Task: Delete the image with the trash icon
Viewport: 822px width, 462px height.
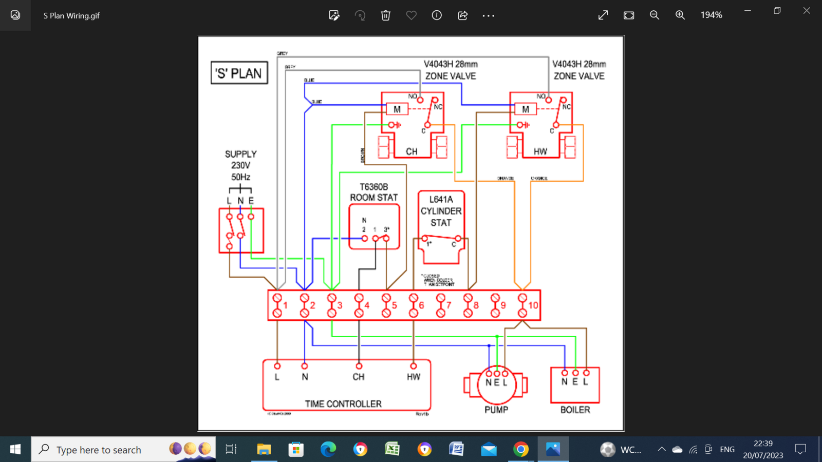Action: 385,15
